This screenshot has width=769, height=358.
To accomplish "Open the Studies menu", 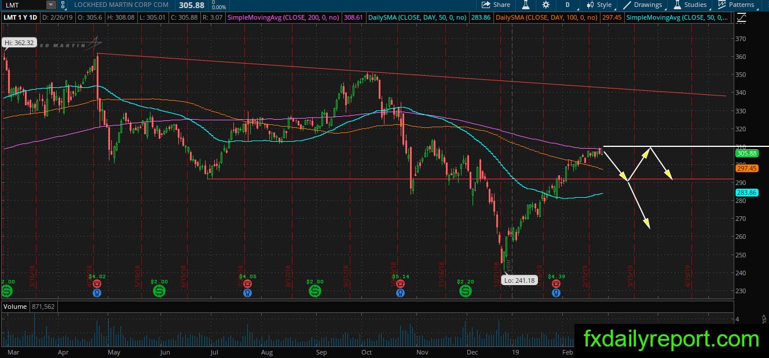I will (x=690, y=5).
